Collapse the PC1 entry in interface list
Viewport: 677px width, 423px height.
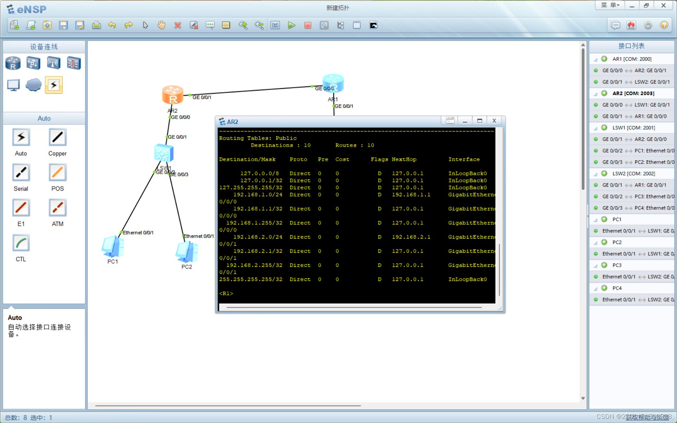click(x=596, y=220)
